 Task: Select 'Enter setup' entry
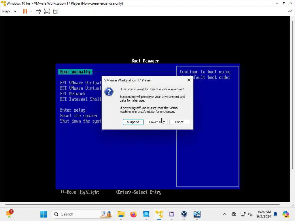(73, 110)
